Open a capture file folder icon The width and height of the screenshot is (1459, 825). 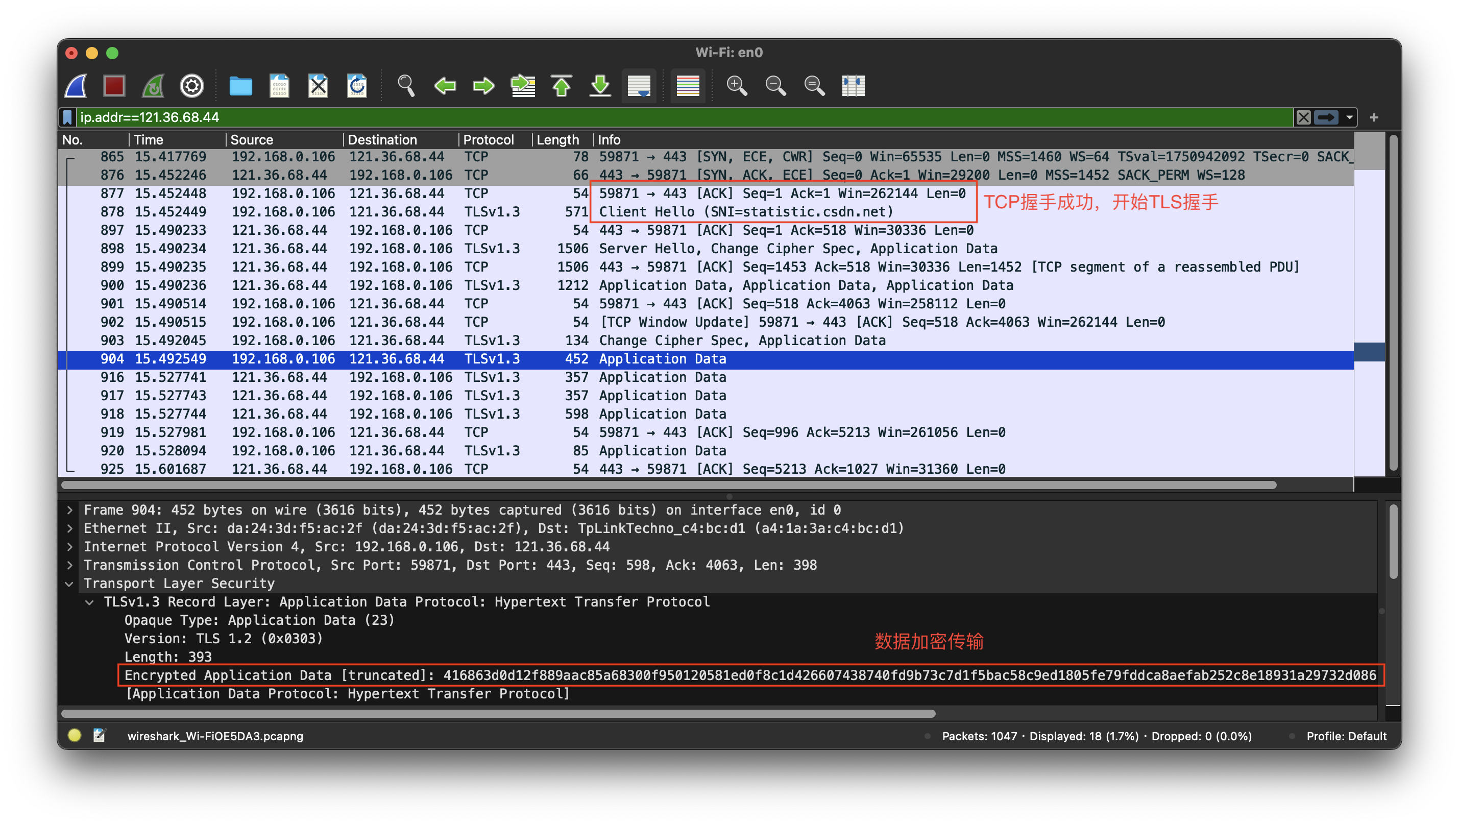pyautogui.click(x=240, y=86)
